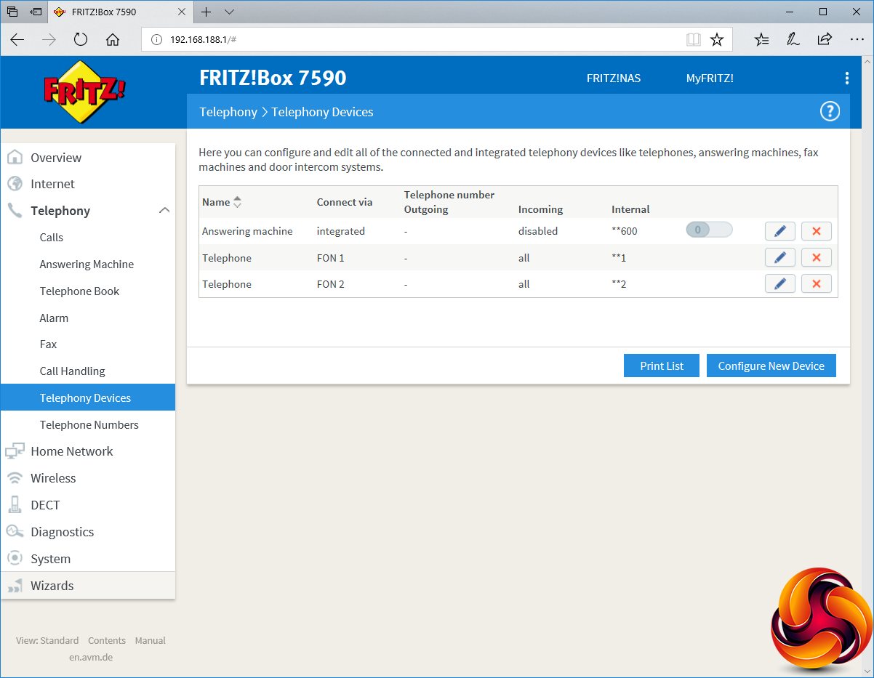This screenshot has height=678, width=874.
Task: Click the Telephony Devices breadcrumb text
Action: (x=322, y=112)
